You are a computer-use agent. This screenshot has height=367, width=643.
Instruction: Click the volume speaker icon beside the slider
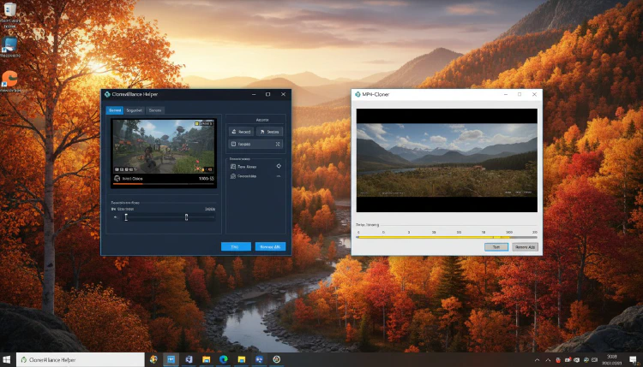115,217
